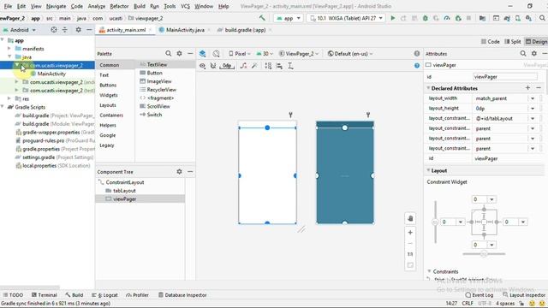Open the Event Log
Screen dimensions: 548x308
click(479, 295)
